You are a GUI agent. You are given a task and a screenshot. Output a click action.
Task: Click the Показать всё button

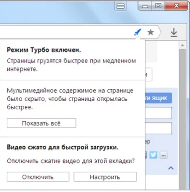[x=41, y=123]
